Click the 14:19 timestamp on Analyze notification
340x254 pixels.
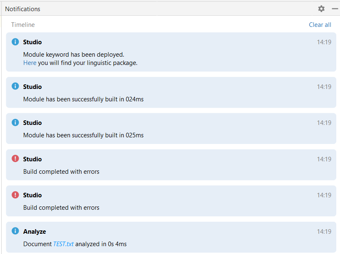pos(324,232)
